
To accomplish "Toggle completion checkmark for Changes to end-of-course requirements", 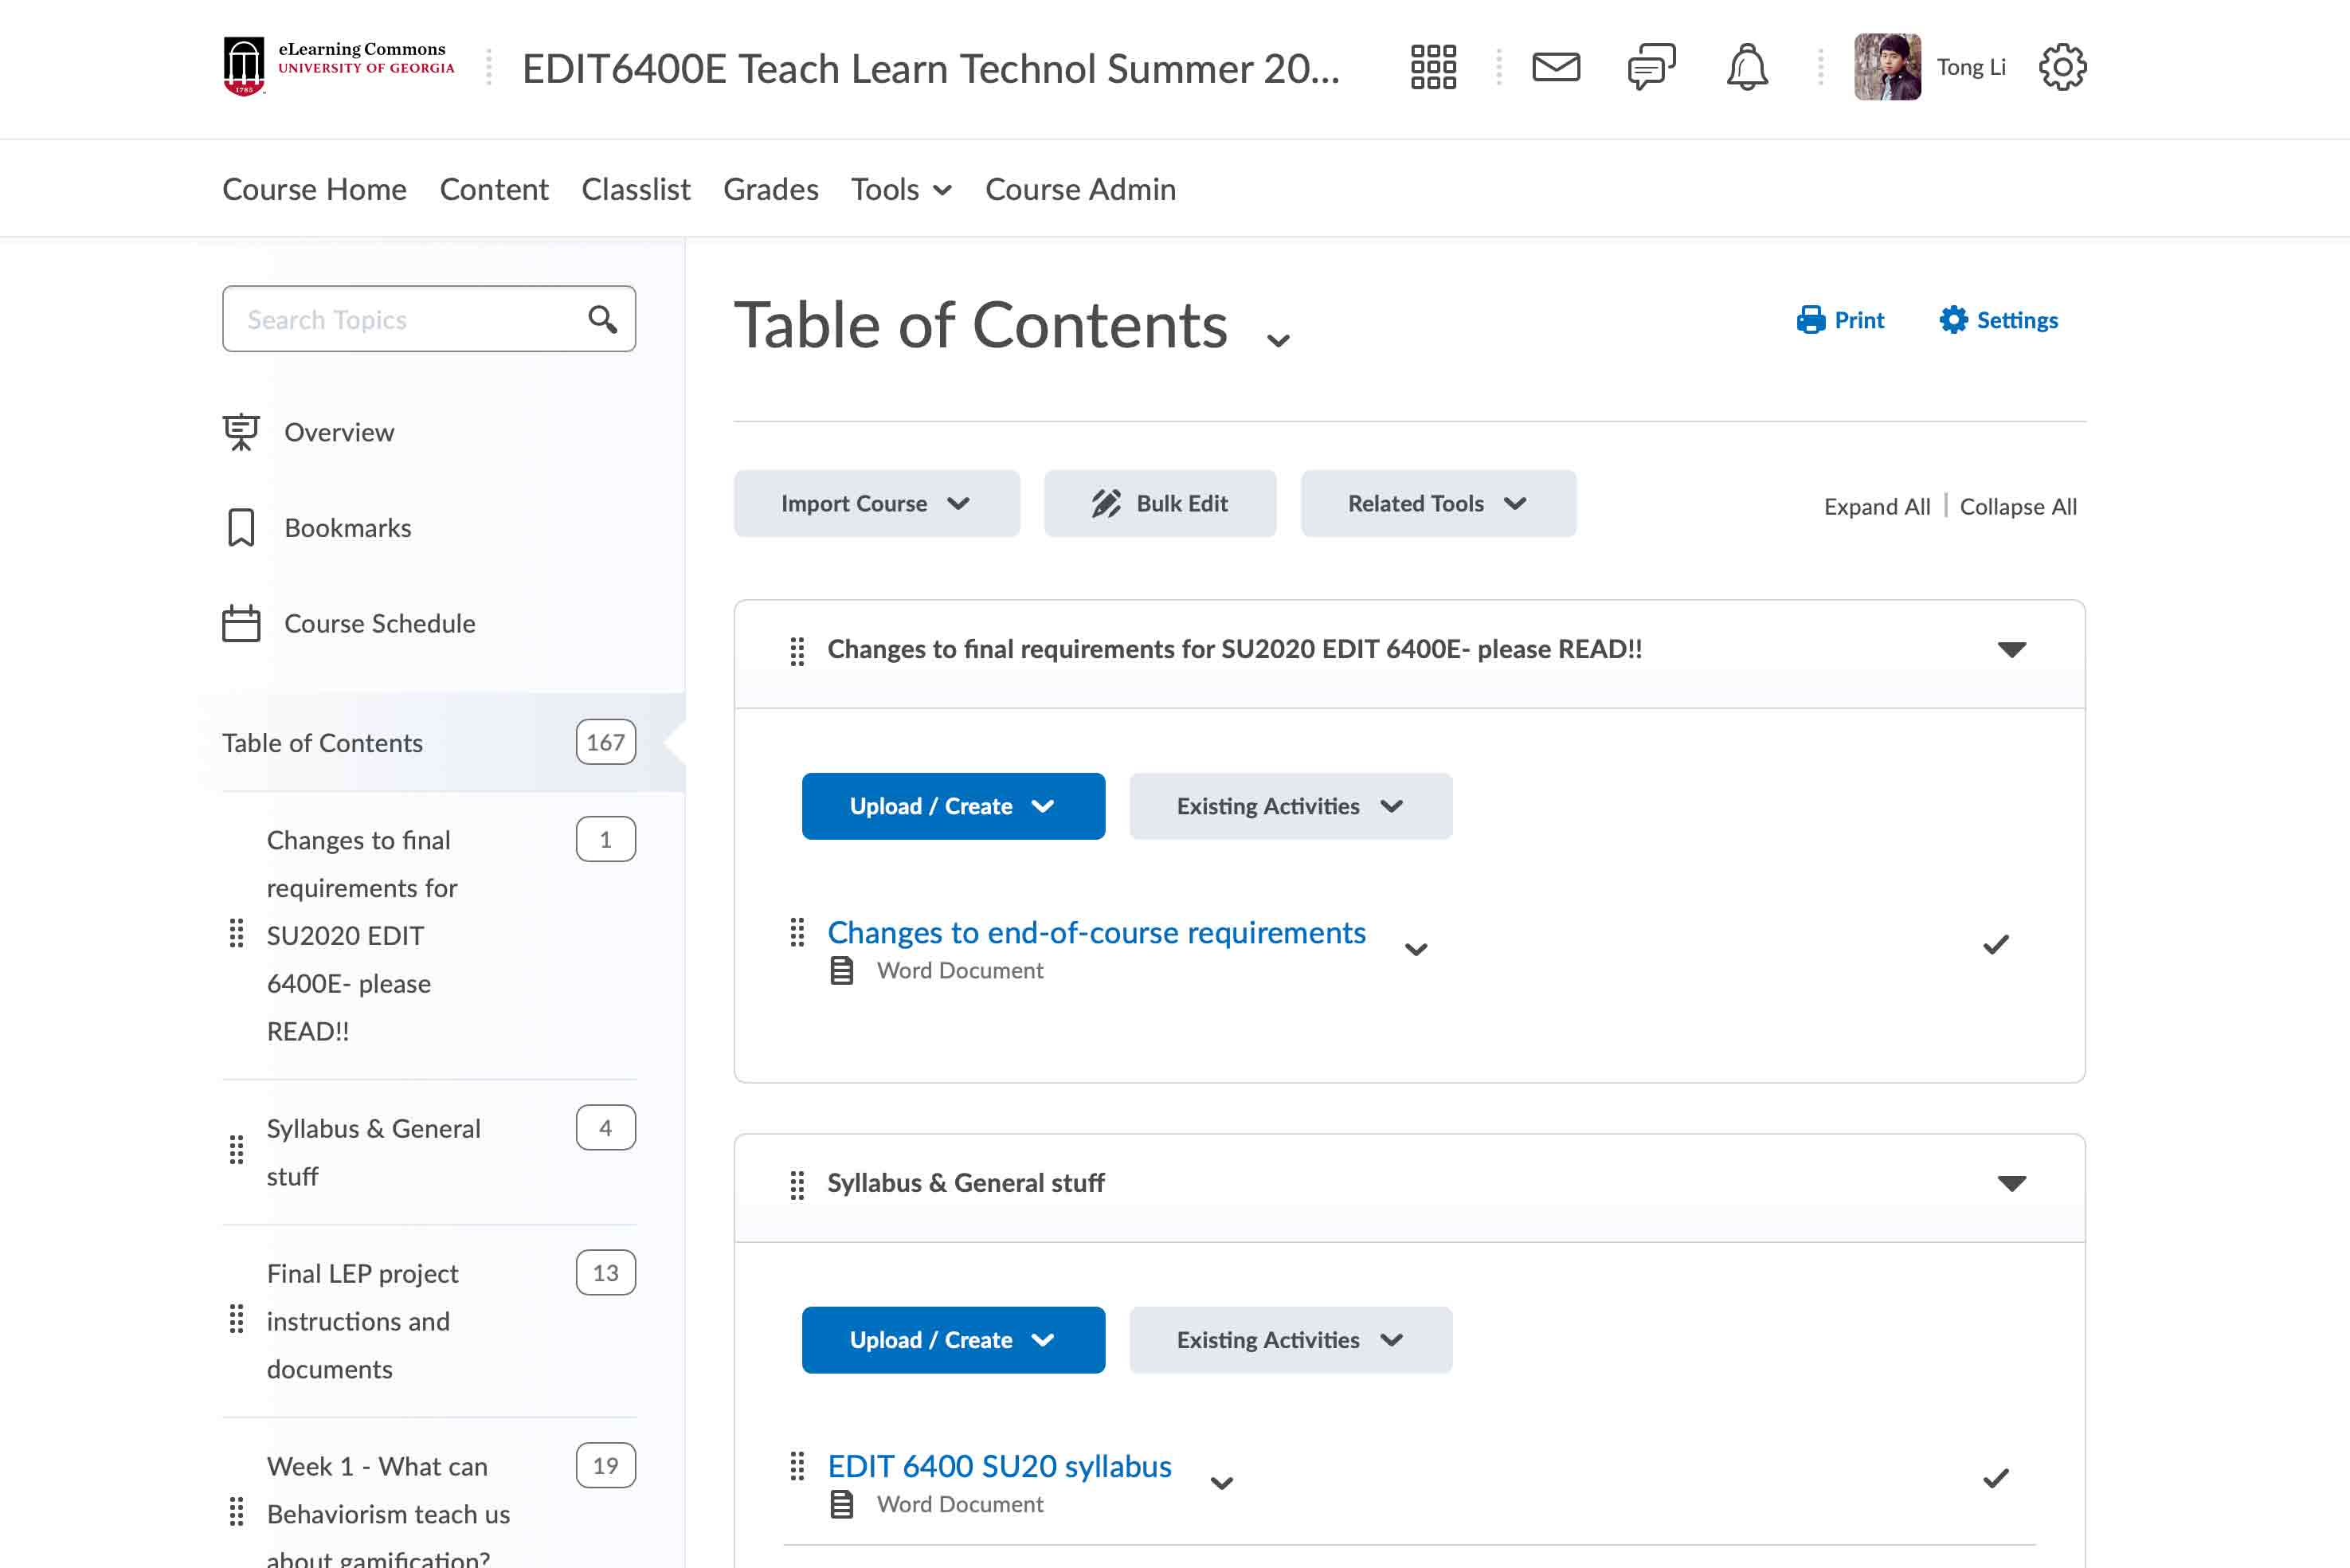I will coord(1996,945).
